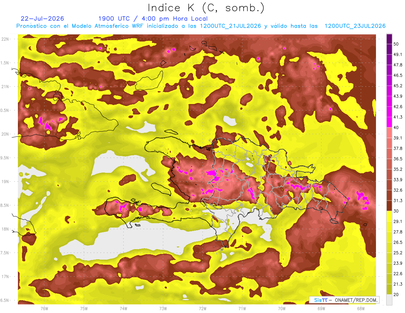
Task: Click the '41.3' color bar value
Action: click(398, 117)
